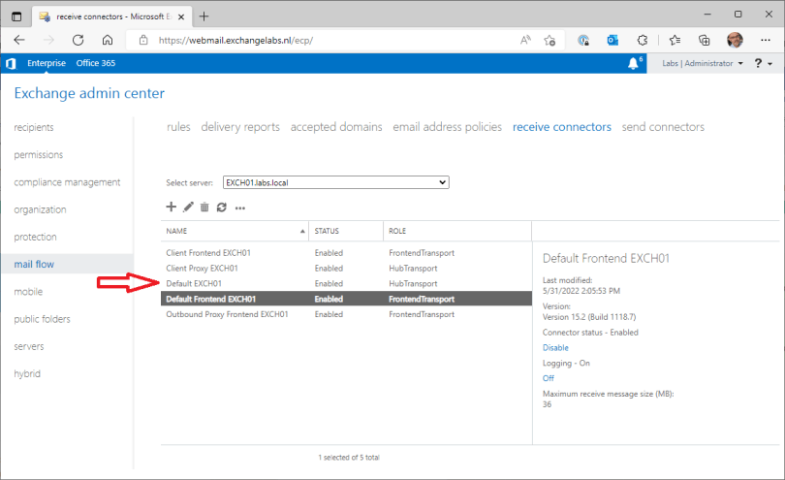Turn logging Off via link
This screenshot has height=480, width=785.
(549, 378)
